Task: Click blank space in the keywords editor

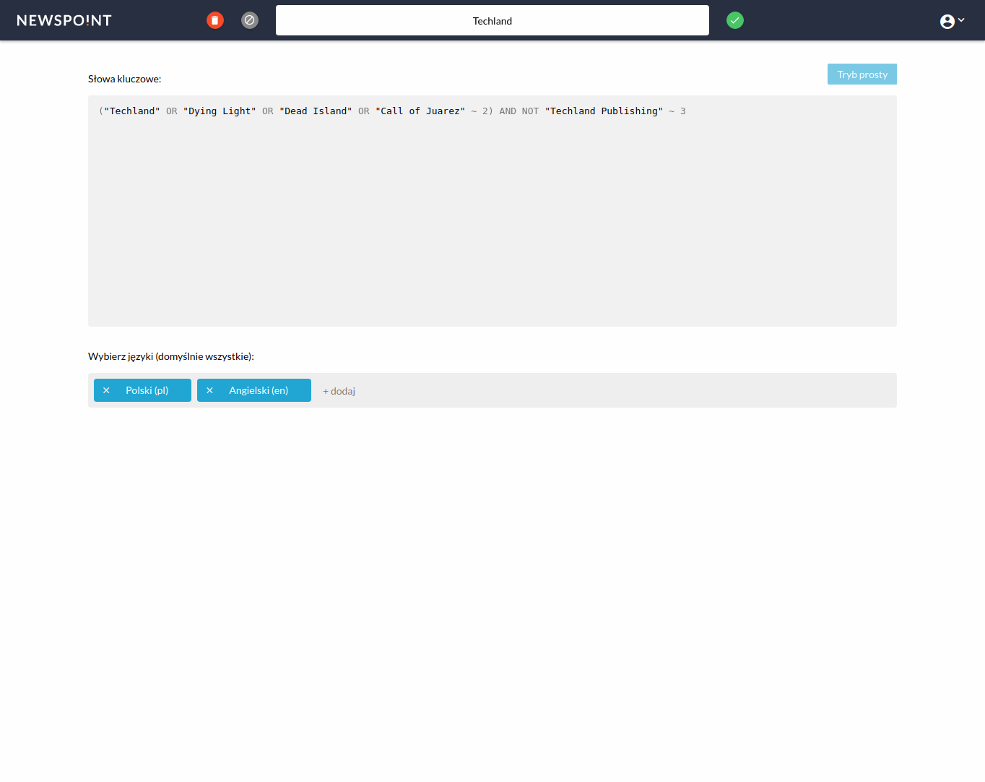Action: click(492, 231)
